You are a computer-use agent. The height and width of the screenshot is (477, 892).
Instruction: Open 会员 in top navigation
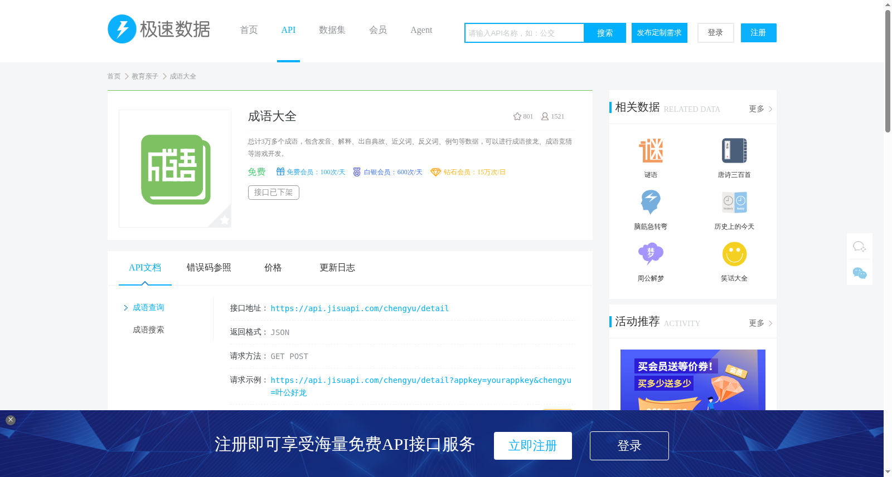378,30
